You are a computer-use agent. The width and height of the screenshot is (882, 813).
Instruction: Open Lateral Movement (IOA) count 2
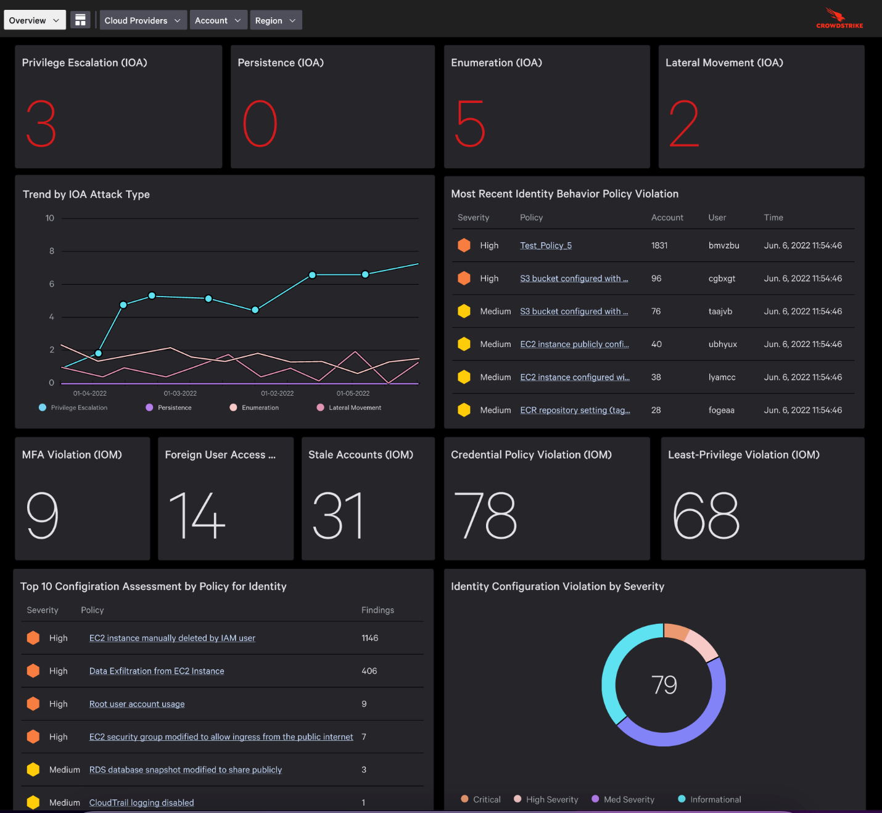684,124
